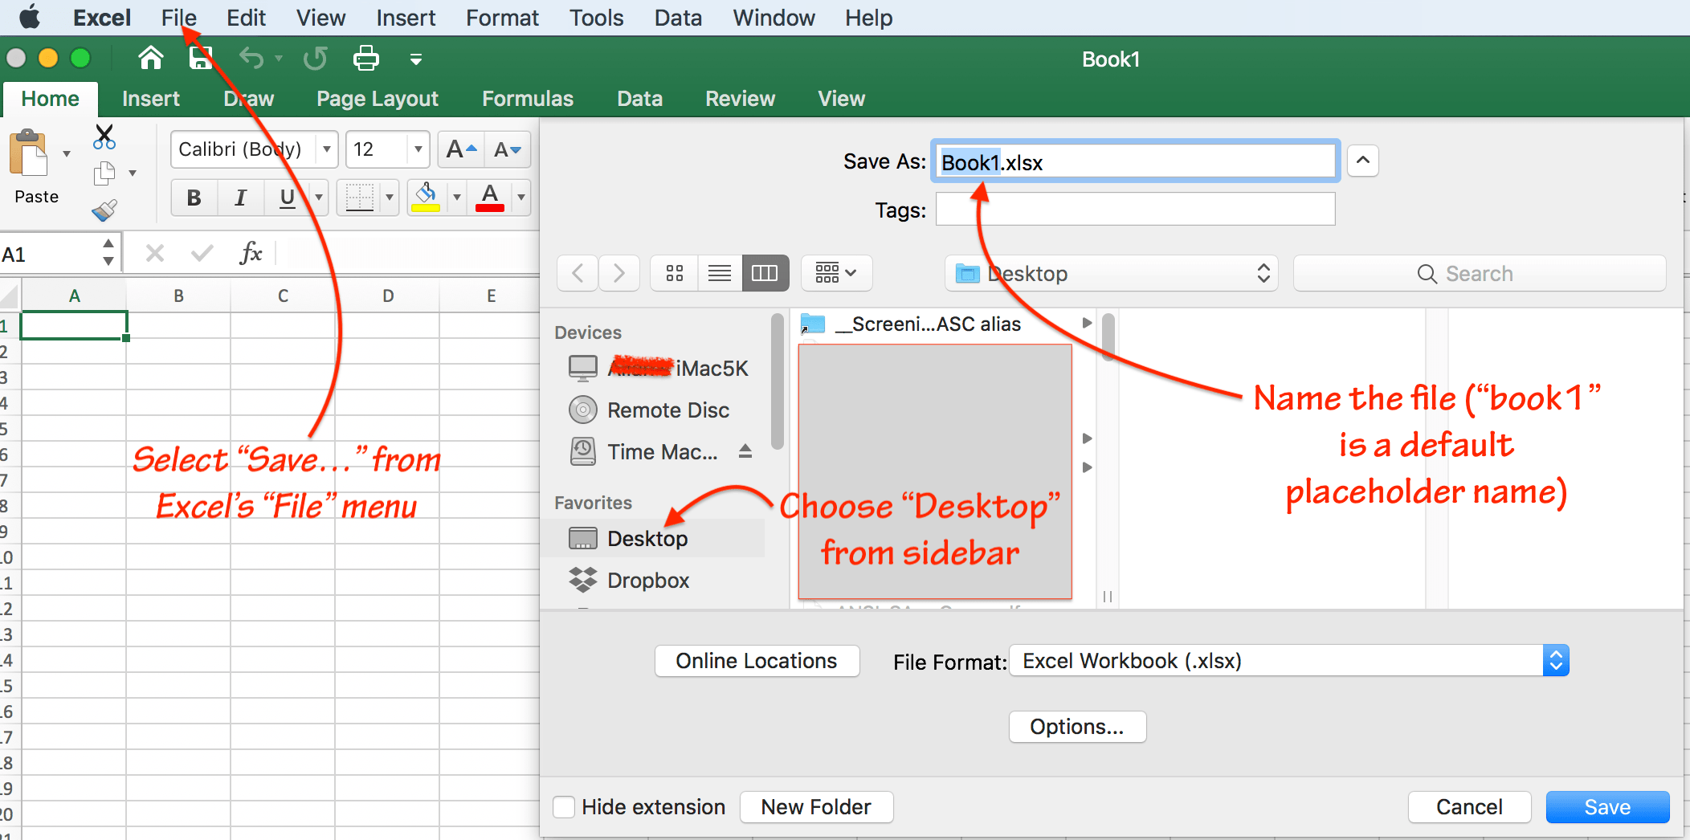The height and width of the screenshot is (840, 1690).
Task: Click the Redo arrow icon
Action: [x=315, y=59]
